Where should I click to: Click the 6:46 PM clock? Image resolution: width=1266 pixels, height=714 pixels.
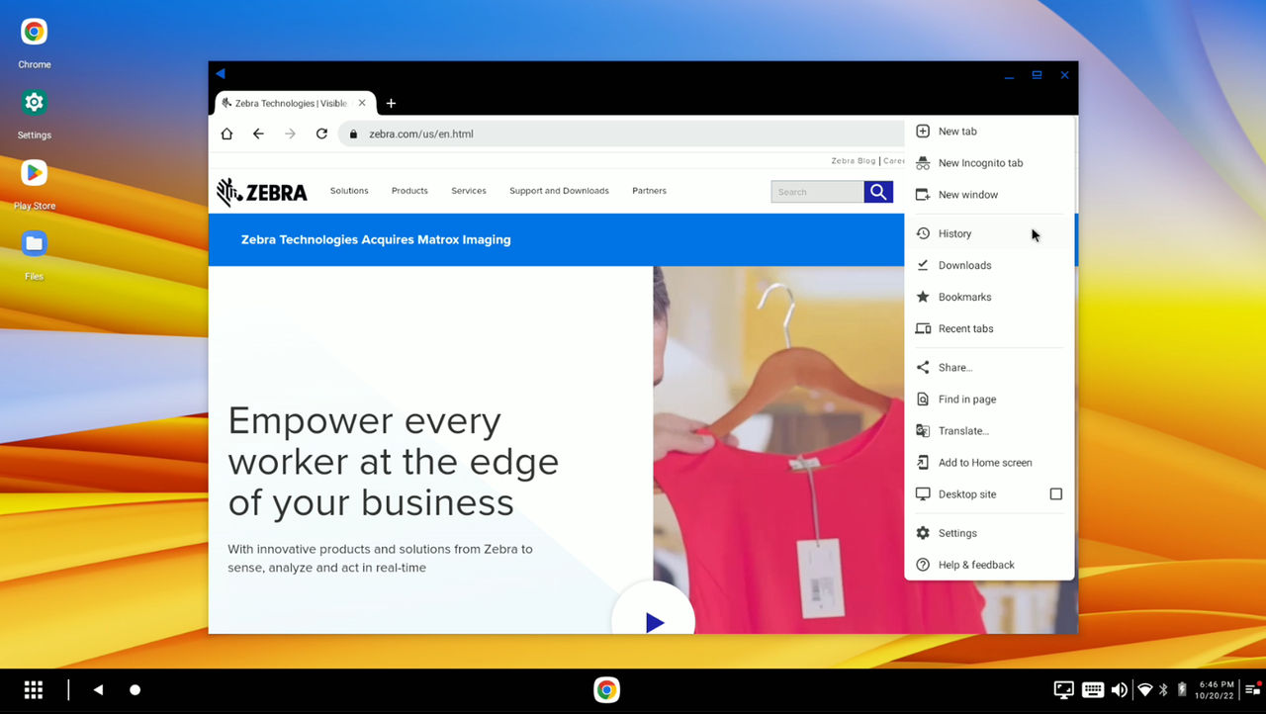coord(1217,684)
